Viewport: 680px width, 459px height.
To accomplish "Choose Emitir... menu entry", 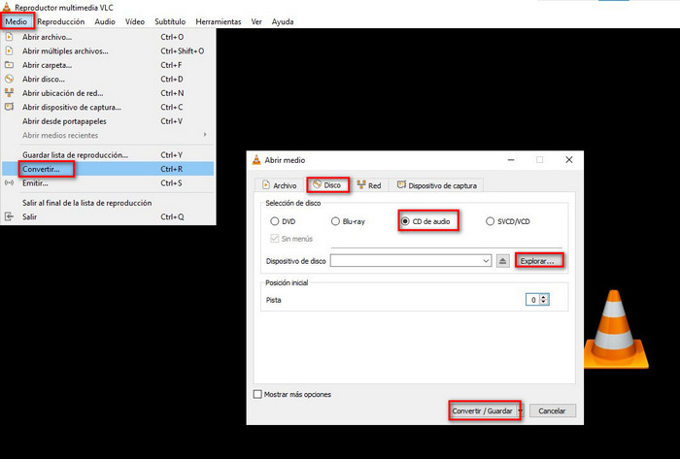I will tap(108, 183).
